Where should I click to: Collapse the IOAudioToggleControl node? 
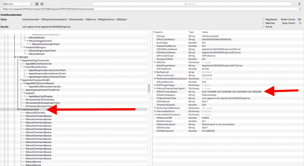pos(28,41)
